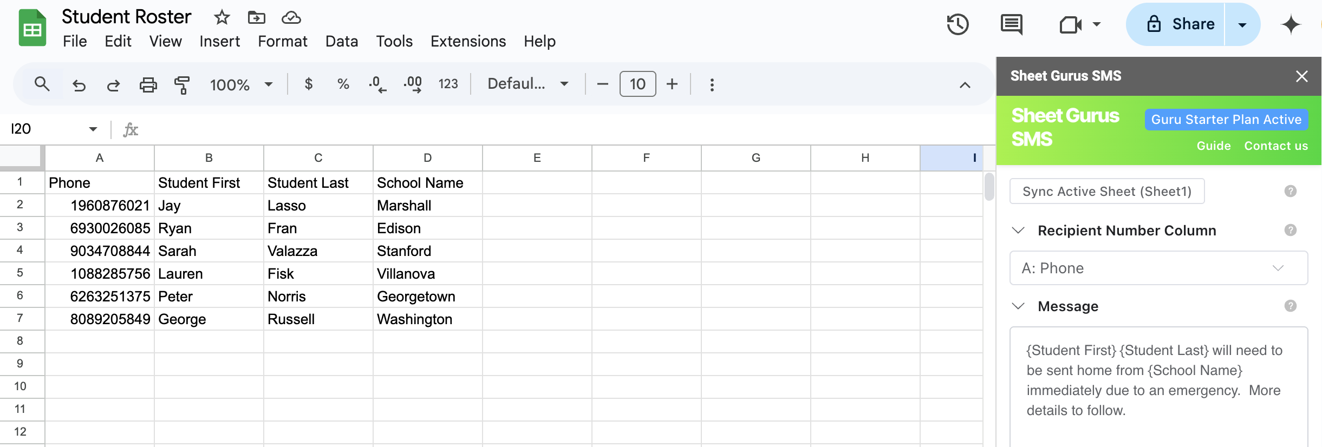
Task: Click the search menus magnifier icon
Action: coord(42,84)
